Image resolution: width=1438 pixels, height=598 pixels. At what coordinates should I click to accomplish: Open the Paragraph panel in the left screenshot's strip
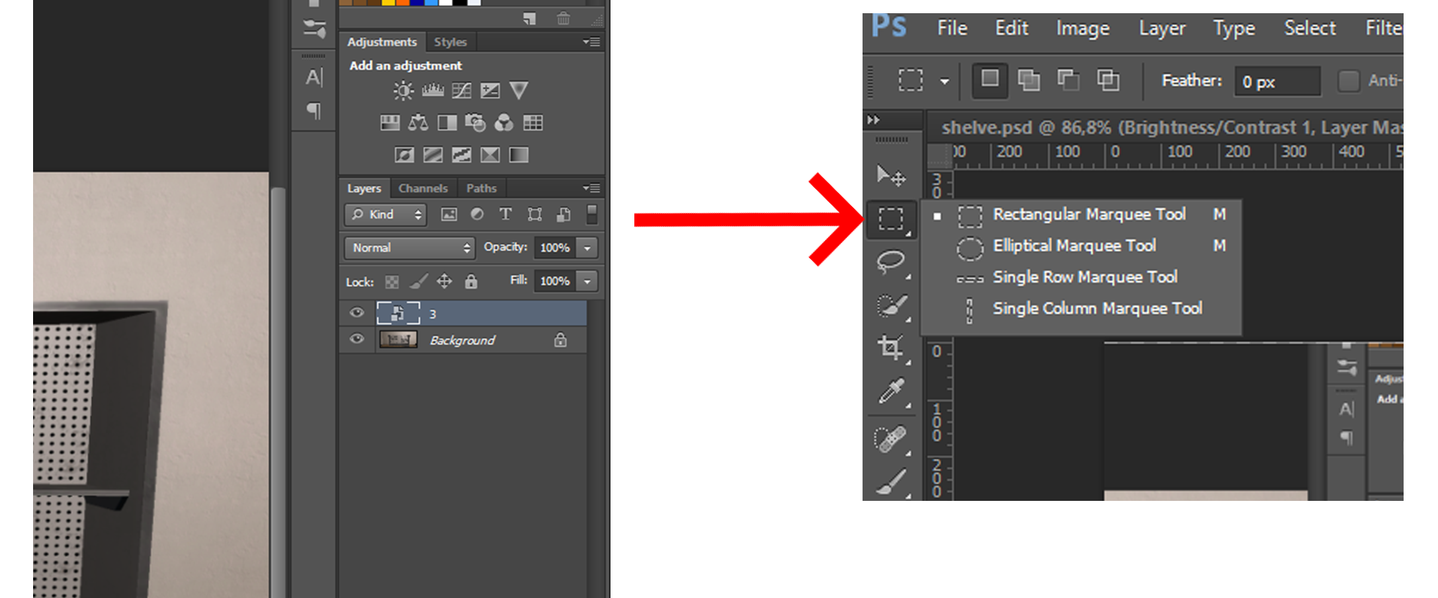(x=314, y=110)
